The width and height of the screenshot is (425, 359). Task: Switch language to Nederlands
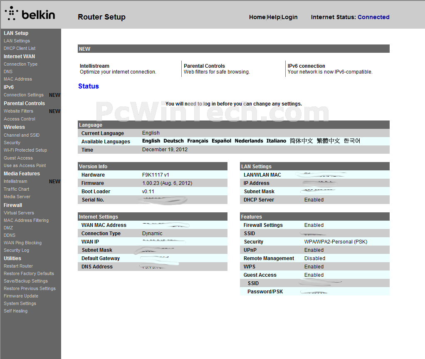click(x=249, y=141)
